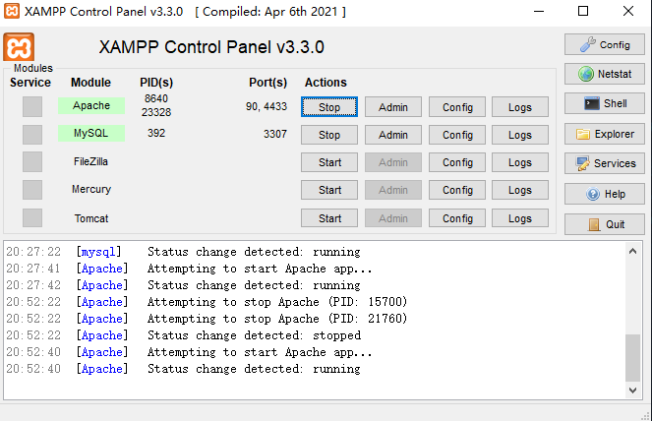Click Apache ports 90, 4433
Image resolution: width=652 pixels, height=421 pixels.
pos(267,106)
